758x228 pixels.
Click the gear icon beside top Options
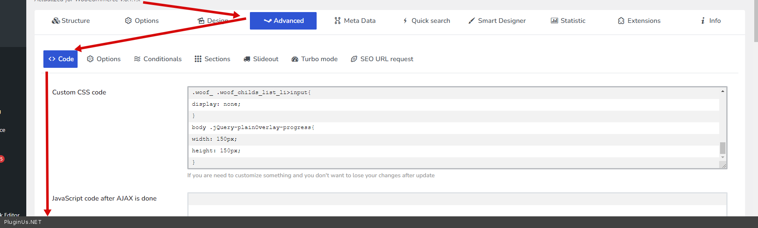[x=128, y=21]
